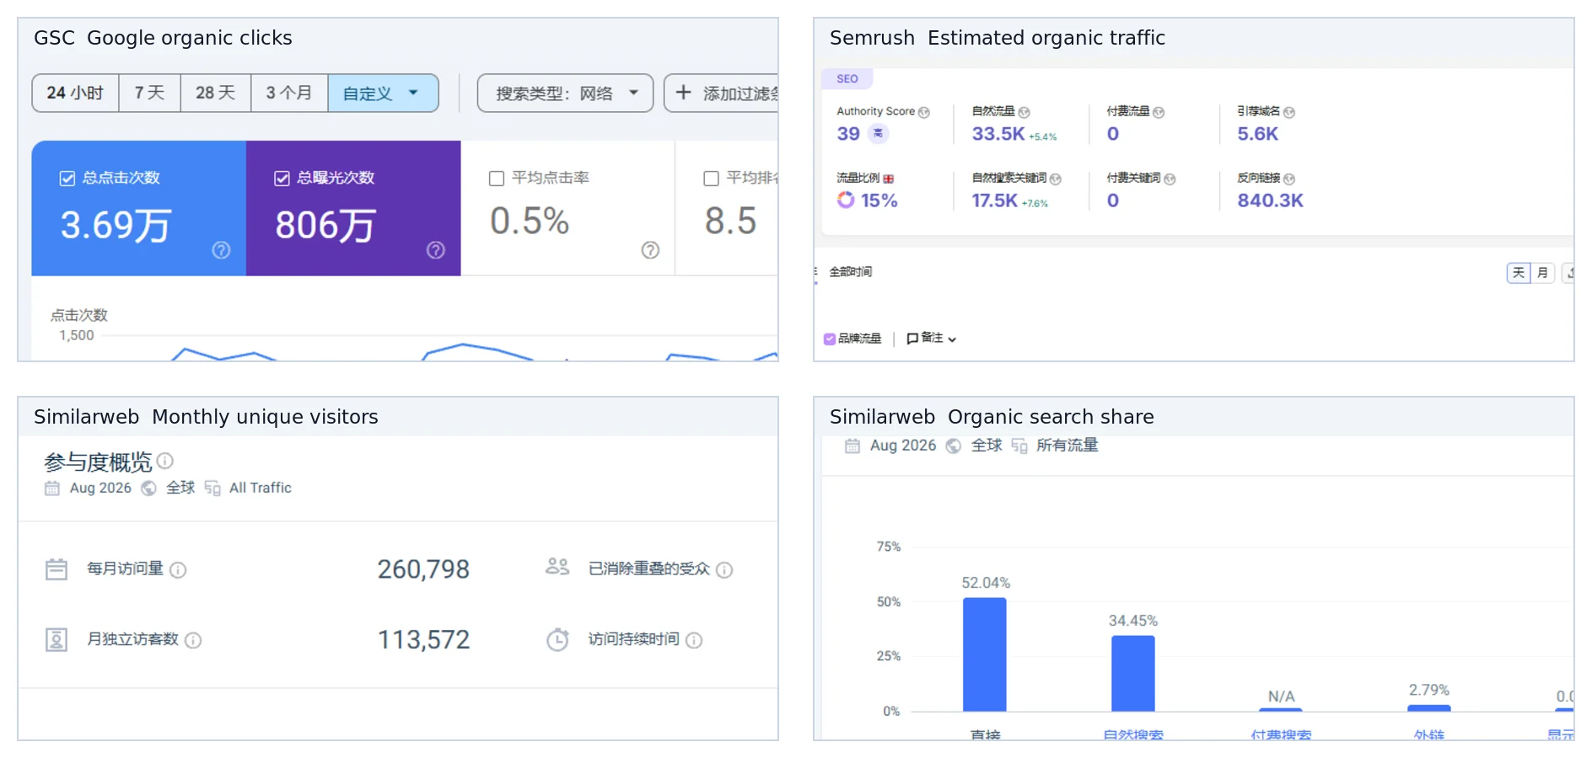This screenshot has height=758, width=1592.
Task: Click globe icon next to 付费流量
Action: point(1159,112)
